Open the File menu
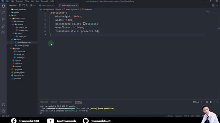The width and height of the screenshot is (220, 123). coord(7,1)
